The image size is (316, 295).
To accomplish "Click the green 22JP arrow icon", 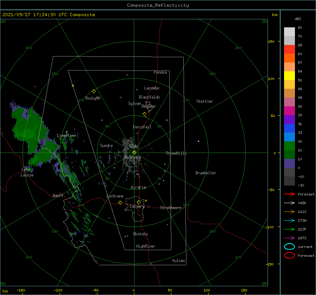I will click(289, 229).
